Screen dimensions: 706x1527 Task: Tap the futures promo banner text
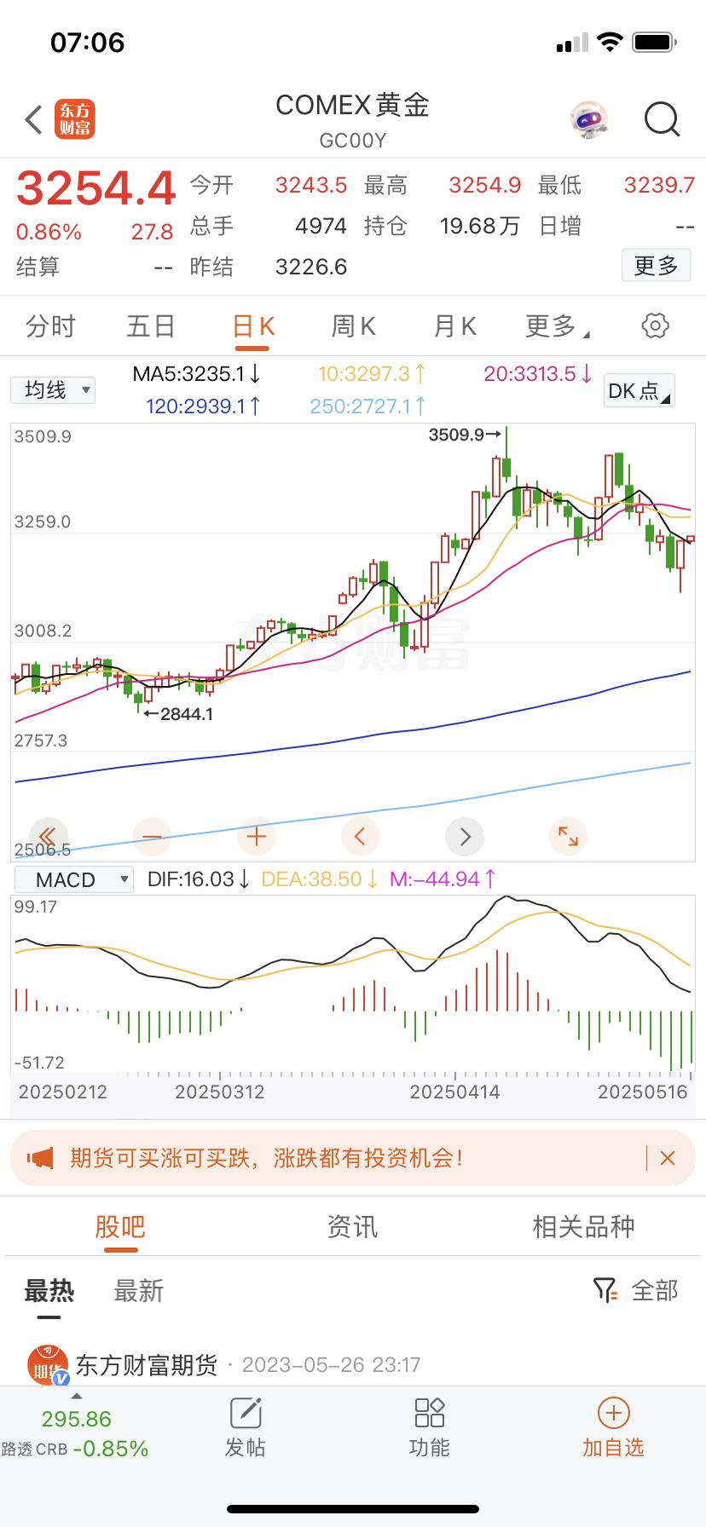tap(267, 1158)
